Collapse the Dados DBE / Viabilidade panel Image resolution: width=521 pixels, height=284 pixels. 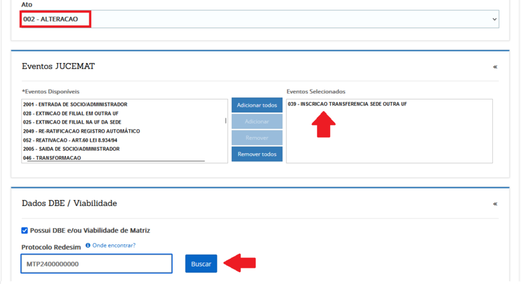pyautogui.click(x=495, y=203)
